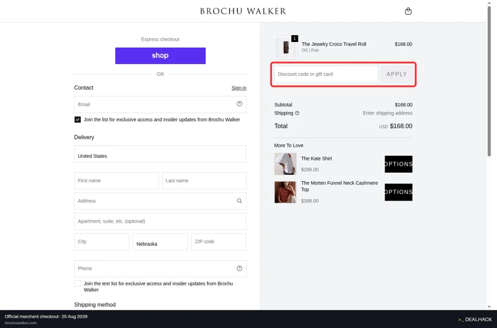The image size is (497, 328).
Task: Click the total USD $168.00 amount
Action: click(x=395, y=126)
